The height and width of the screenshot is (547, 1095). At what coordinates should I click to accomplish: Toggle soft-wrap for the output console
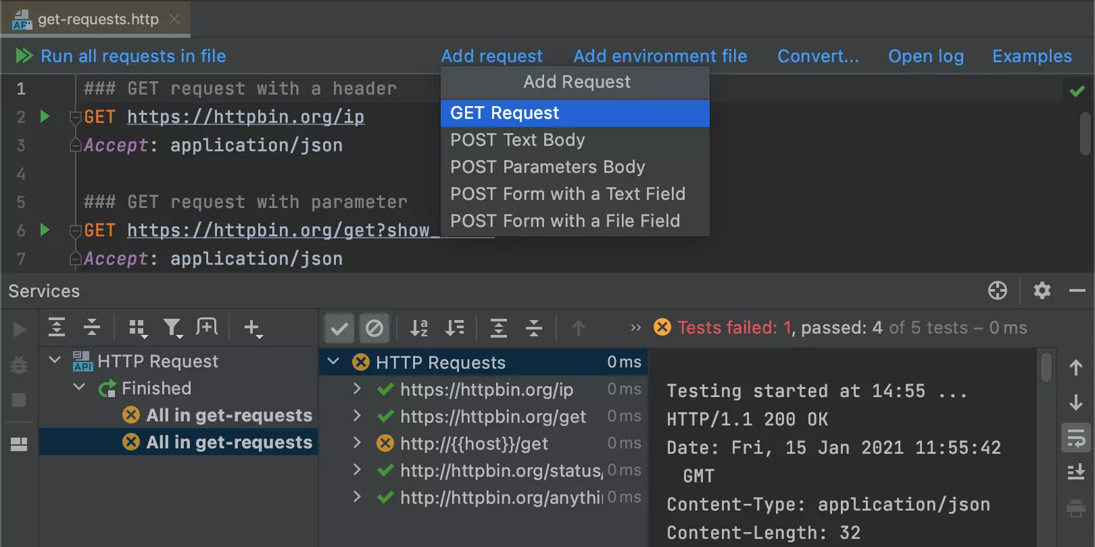click(1075, 438)
